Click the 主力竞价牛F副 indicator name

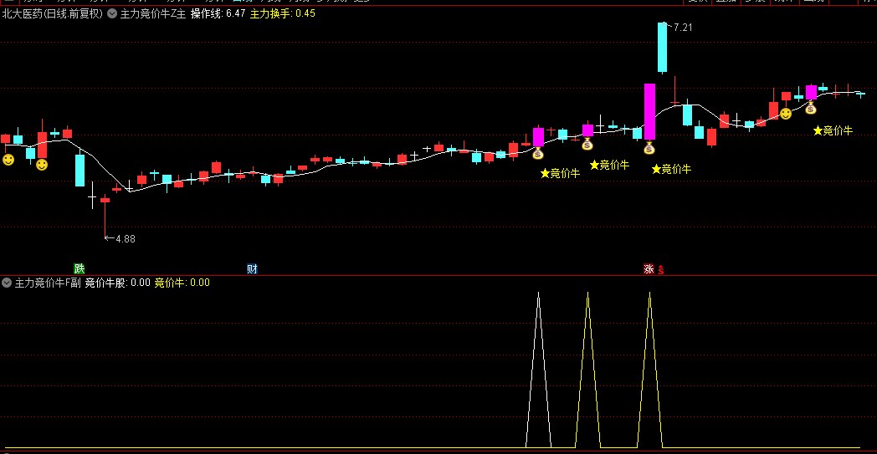tap(48, 283)
